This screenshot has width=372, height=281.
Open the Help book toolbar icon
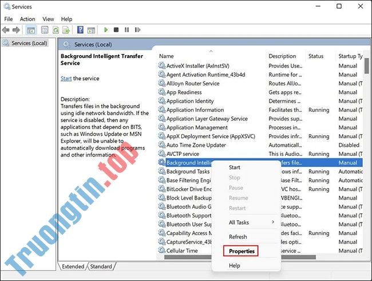pos(81,30)
